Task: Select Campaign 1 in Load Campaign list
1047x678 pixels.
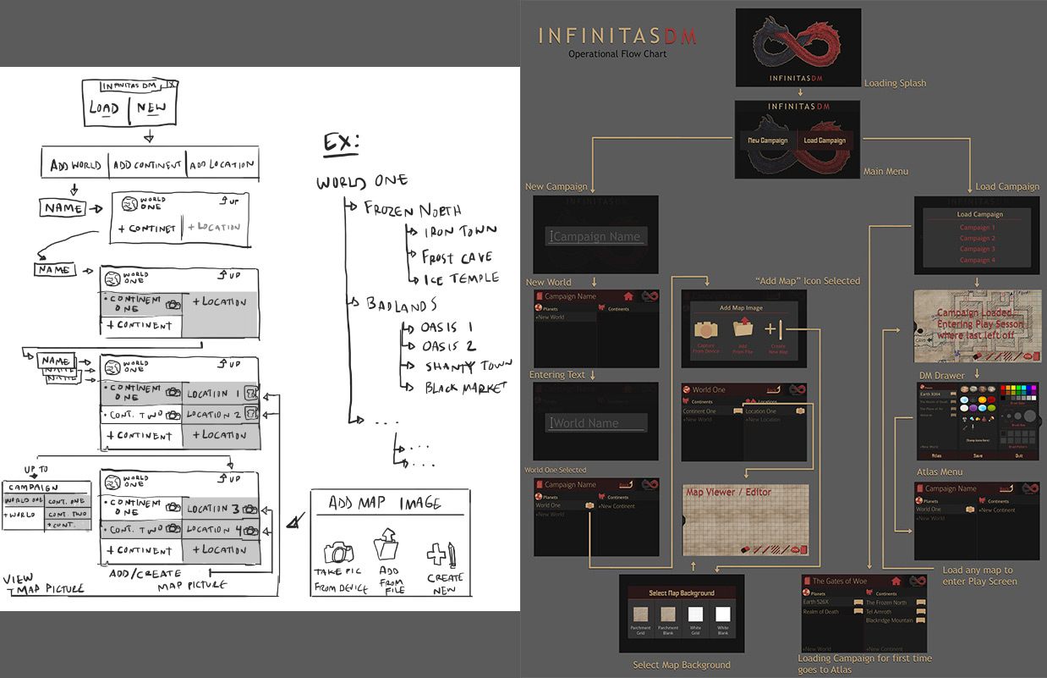Action: click(x=977, y=228)
